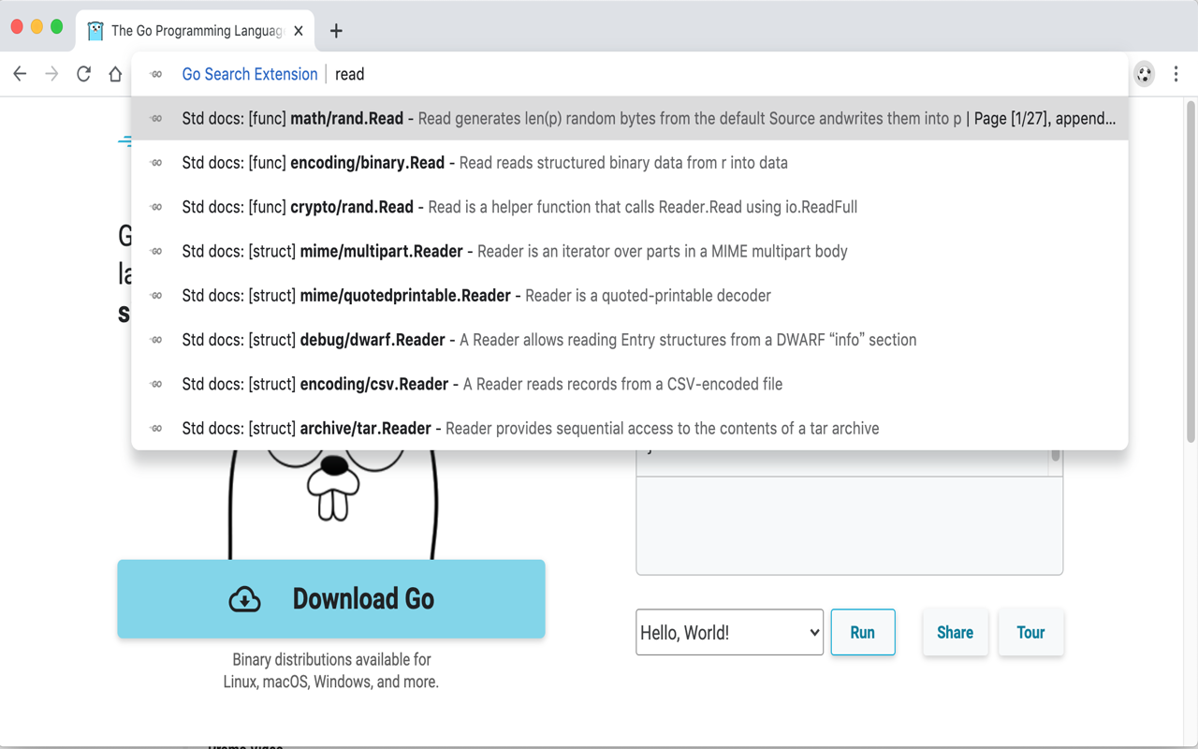Open the Hello, World! example dropdown

(x=729, y=633)
